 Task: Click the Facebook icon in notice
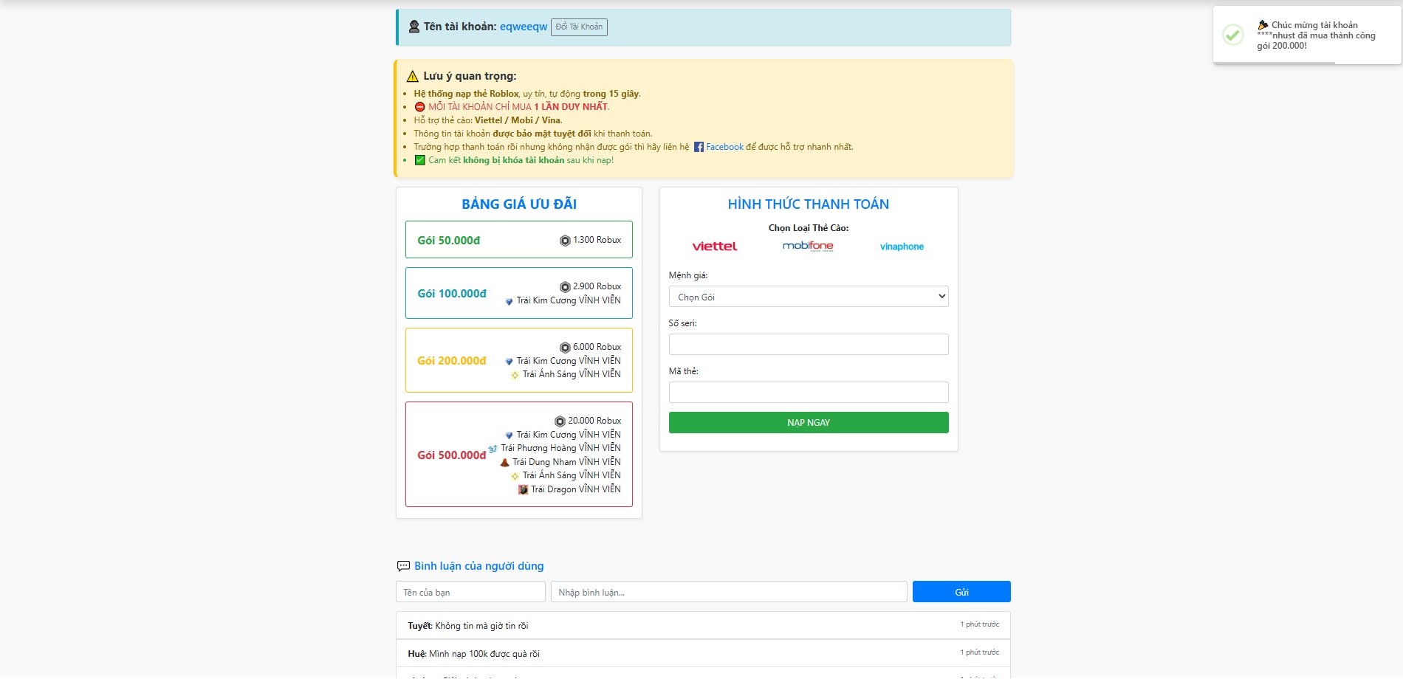[699, 147]
